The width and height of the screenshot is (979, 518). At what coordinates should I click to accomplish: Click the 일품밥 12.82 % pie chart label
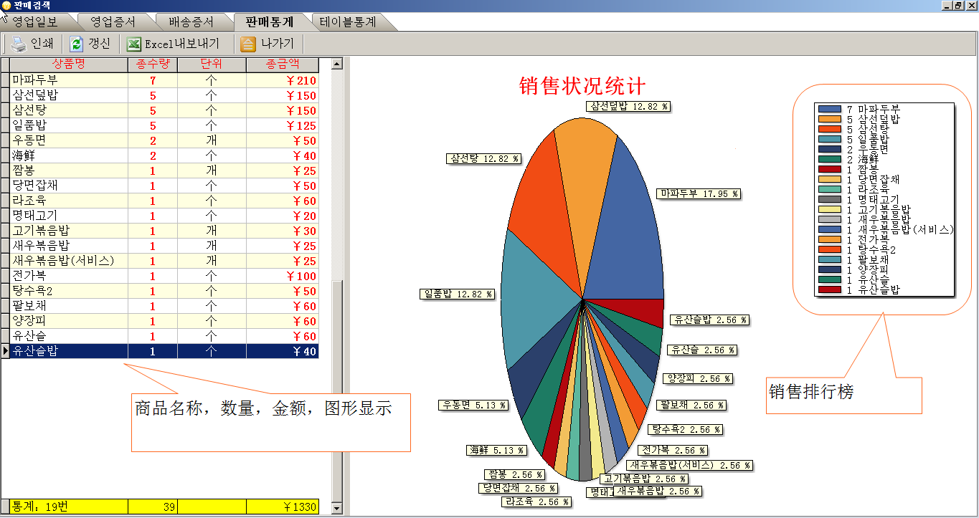coord(458,294)
